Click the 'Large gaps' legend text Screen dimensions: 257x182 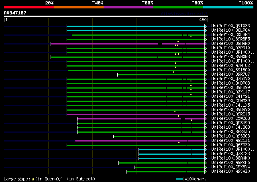[17, 179]
